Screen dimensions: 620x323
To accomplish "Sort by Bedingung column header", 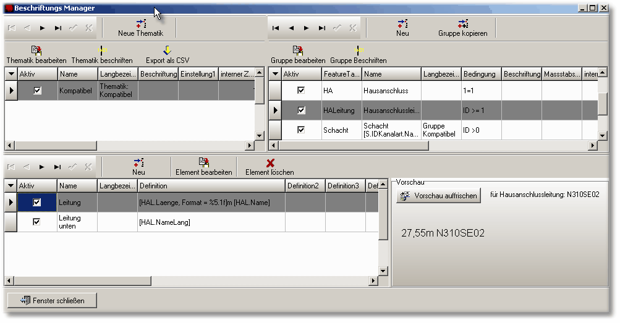I will tap(481, 74).
